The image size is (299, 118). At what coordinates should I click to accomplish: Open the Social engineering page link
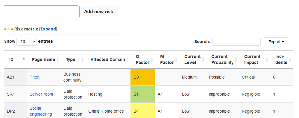pos(41,111)
